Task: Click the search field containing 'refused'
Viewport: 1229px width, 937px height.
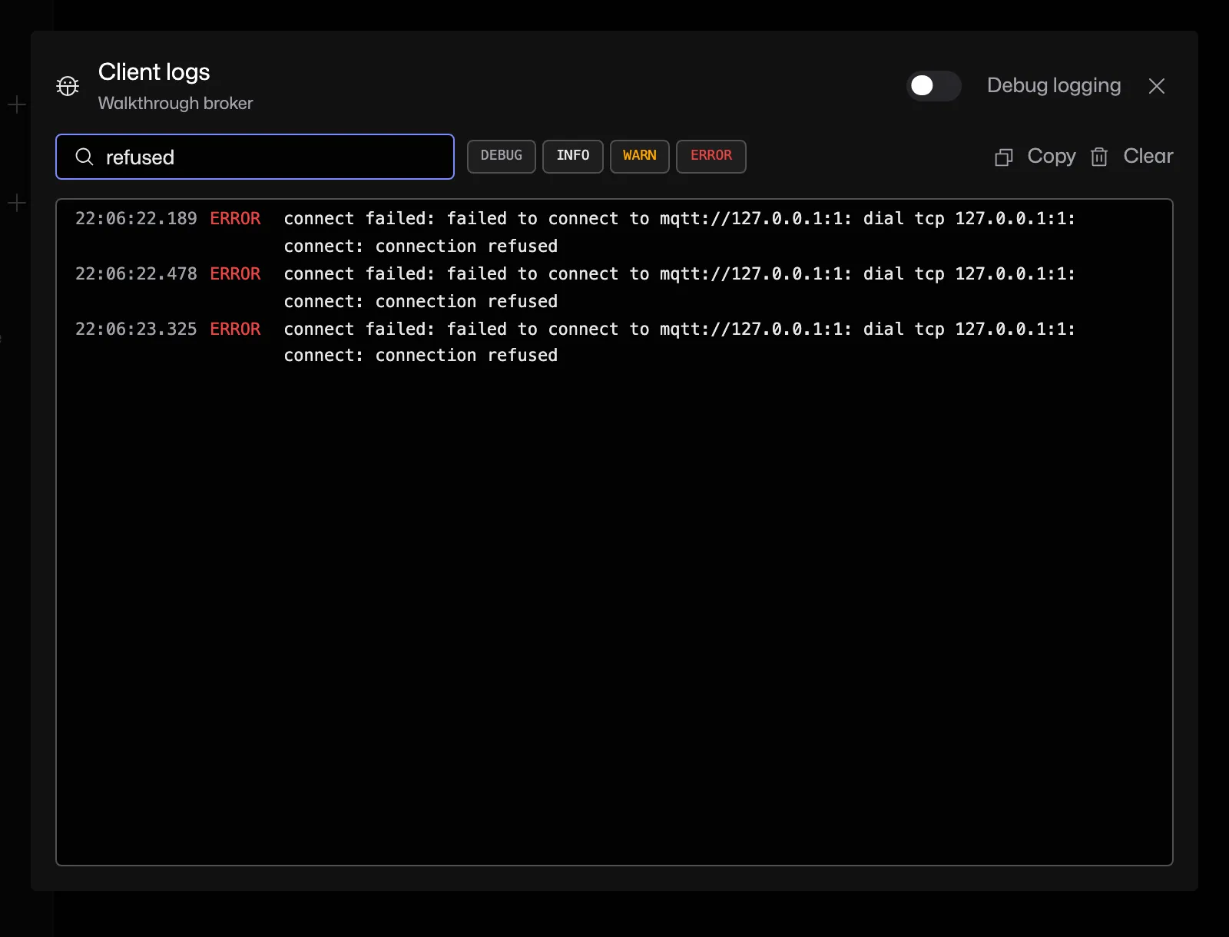Action: tap(255, 157)
